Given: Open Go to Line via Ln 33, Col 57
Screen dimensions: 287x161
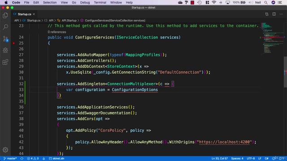Looking at the screenshot, I should 220,158.
